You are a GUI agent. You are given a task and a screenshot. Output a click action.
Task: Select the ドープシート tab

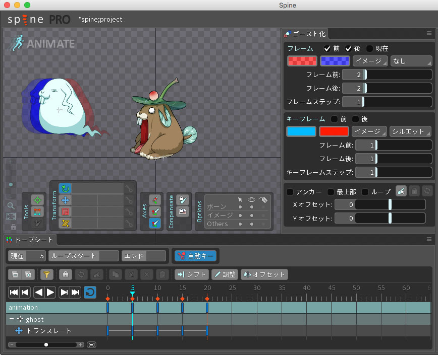(x=30, y=240)
